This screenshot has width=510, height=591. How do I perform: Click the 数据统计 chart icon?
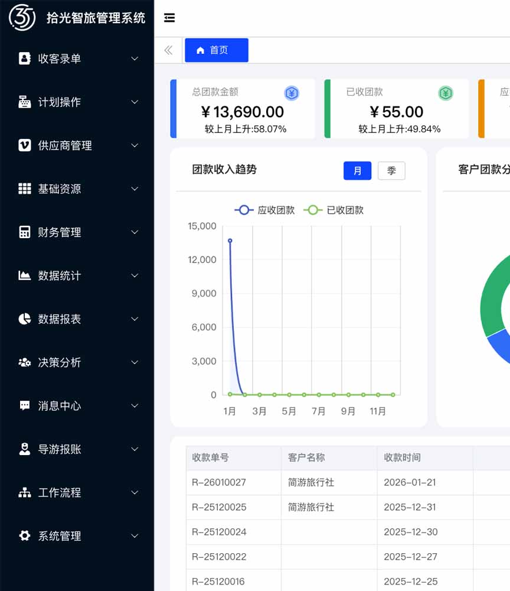[24, 275]
